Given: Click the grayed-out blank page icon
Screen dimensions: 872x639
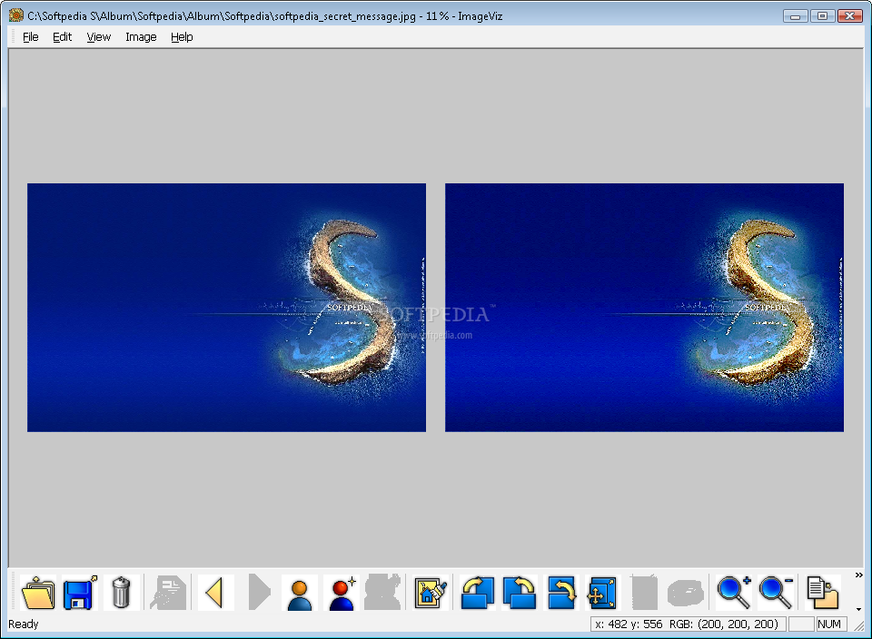Looking at the screenshot, I should [x=644, y=593].
